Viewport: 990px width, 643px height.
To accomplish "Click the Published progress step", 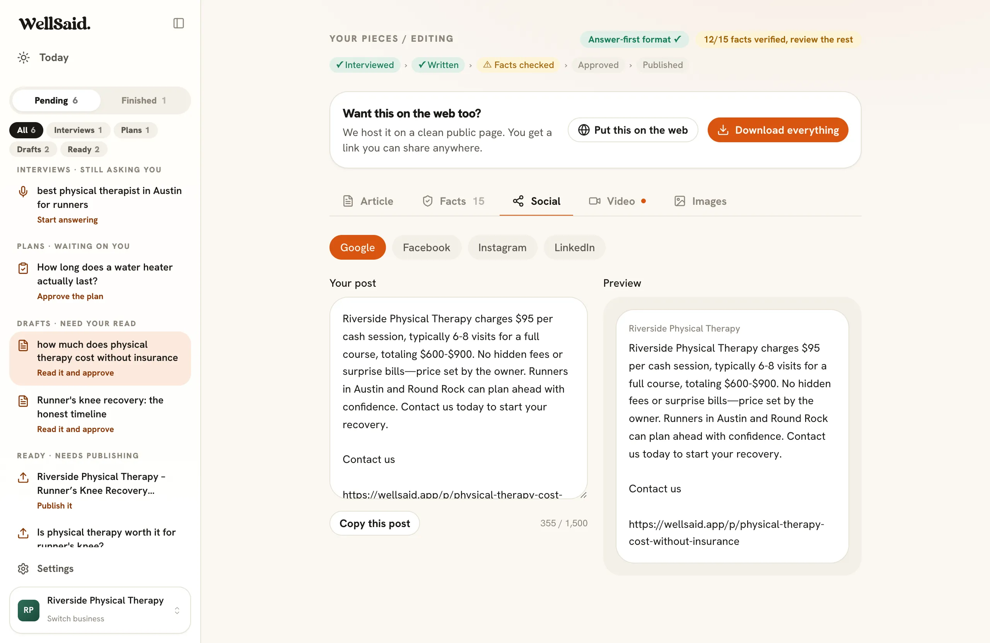I will [x=662, y=65].
